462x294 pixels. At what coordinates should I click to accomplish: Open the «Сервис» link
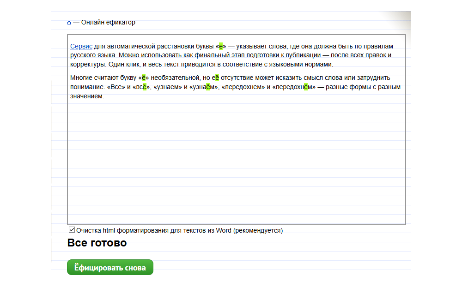(x=81, y=46)
